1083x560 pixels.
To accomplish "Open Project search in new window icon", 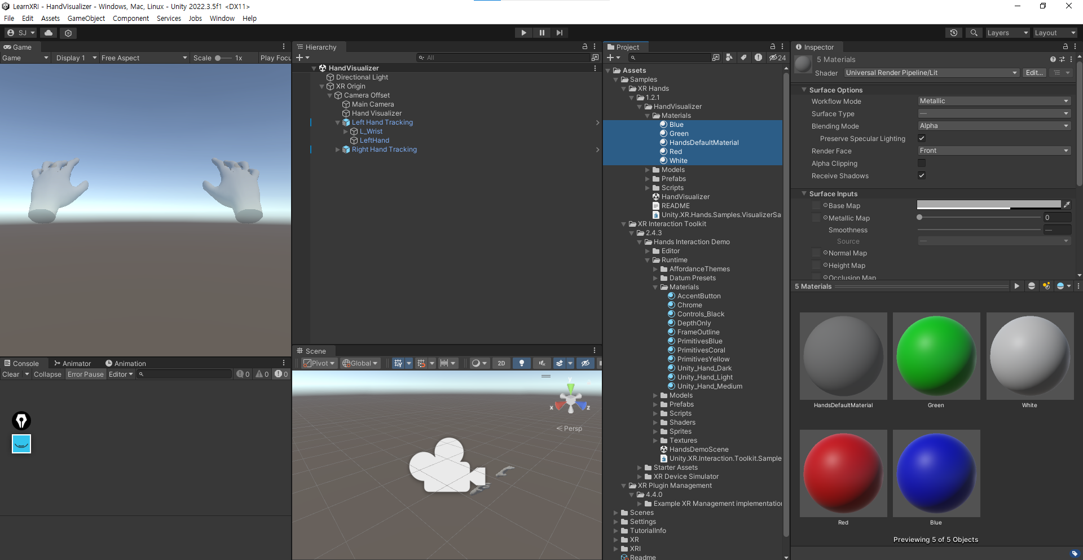I will coord(716,58).
